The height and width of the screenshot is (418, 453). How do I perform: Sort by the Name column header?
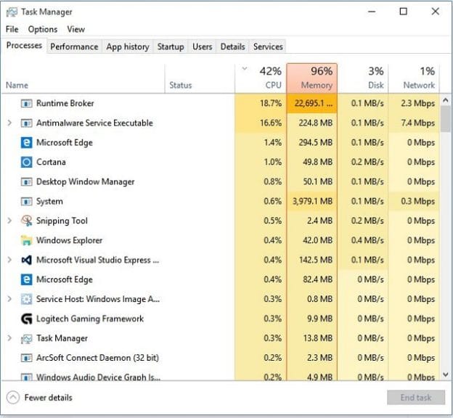[83, 78]
